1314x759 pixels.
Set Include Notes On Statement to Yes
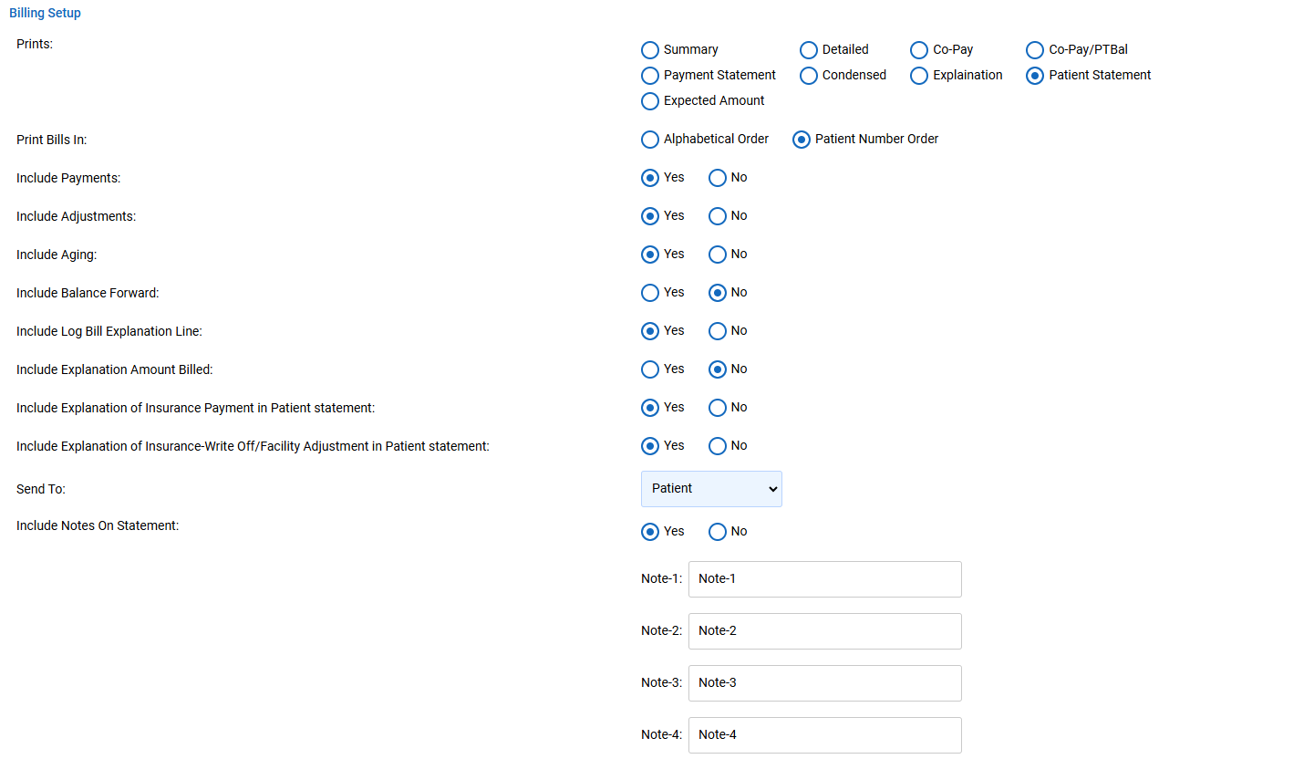(650, 532)
